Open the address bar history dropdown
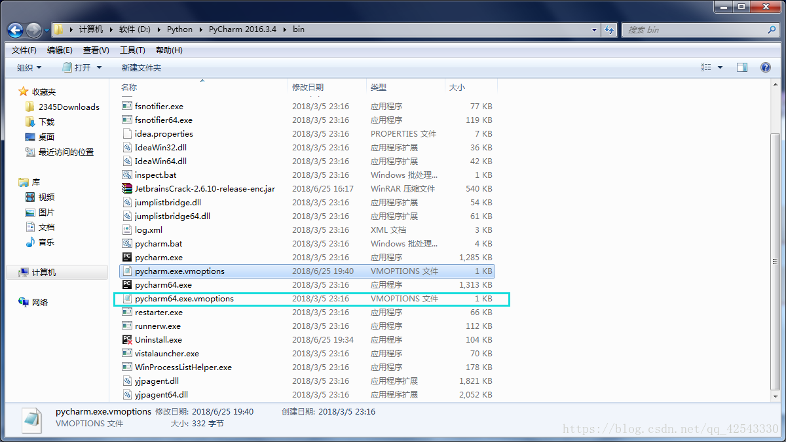The image size is (786, 442). click(x=594, y=29)
